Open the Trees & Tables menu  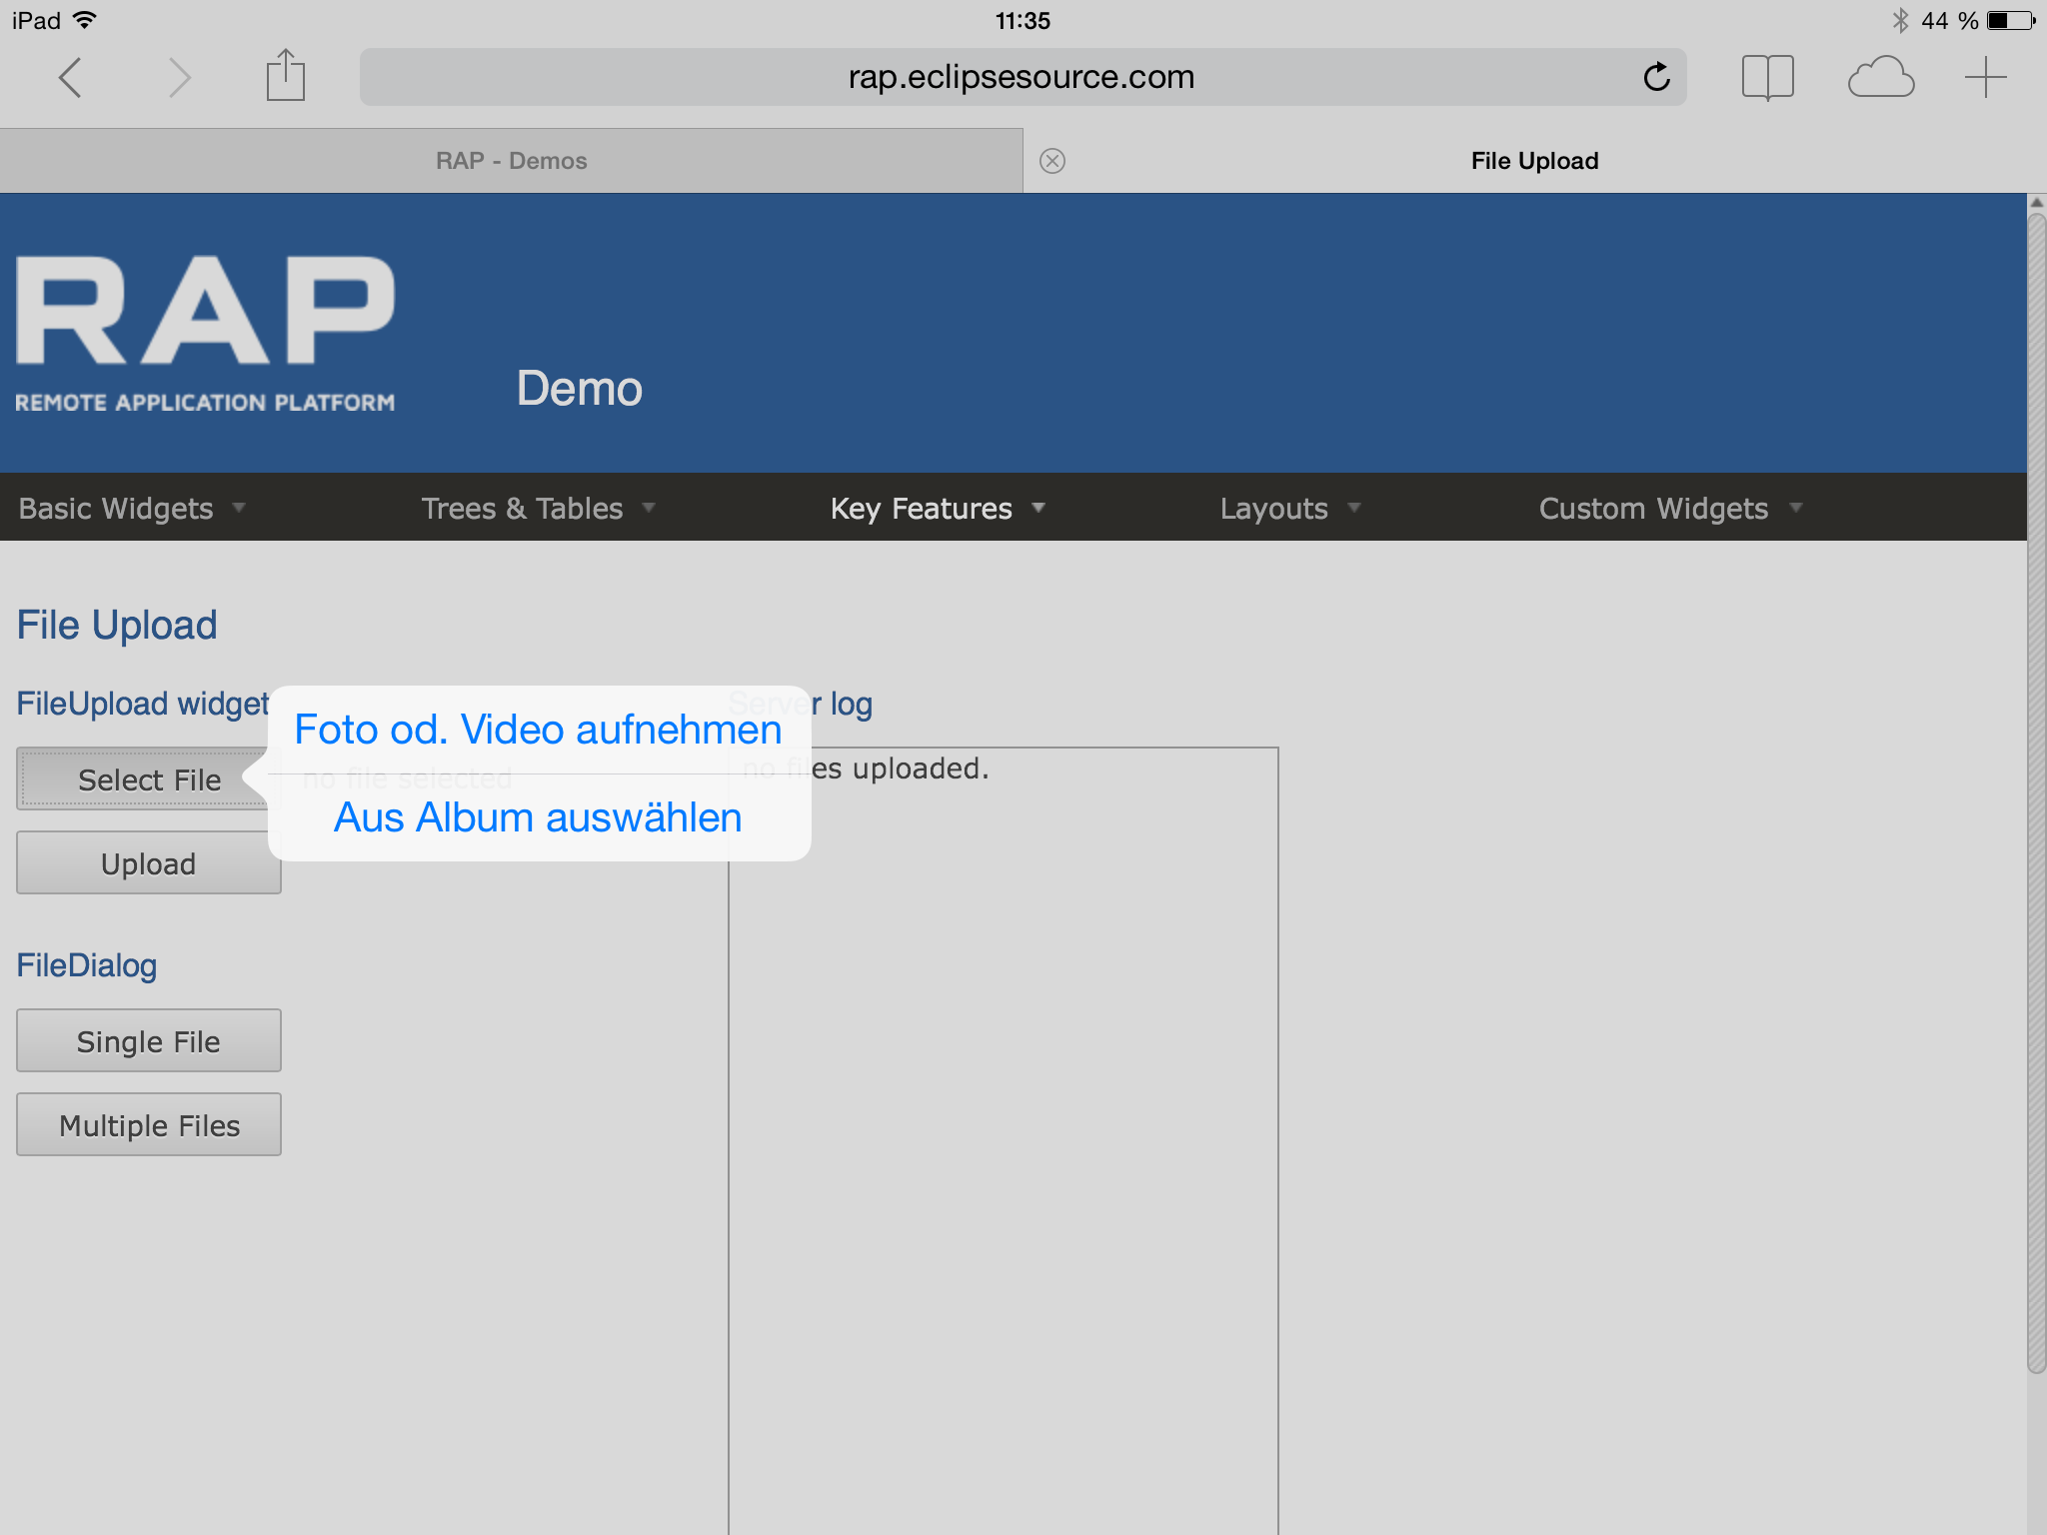(538, 508)
